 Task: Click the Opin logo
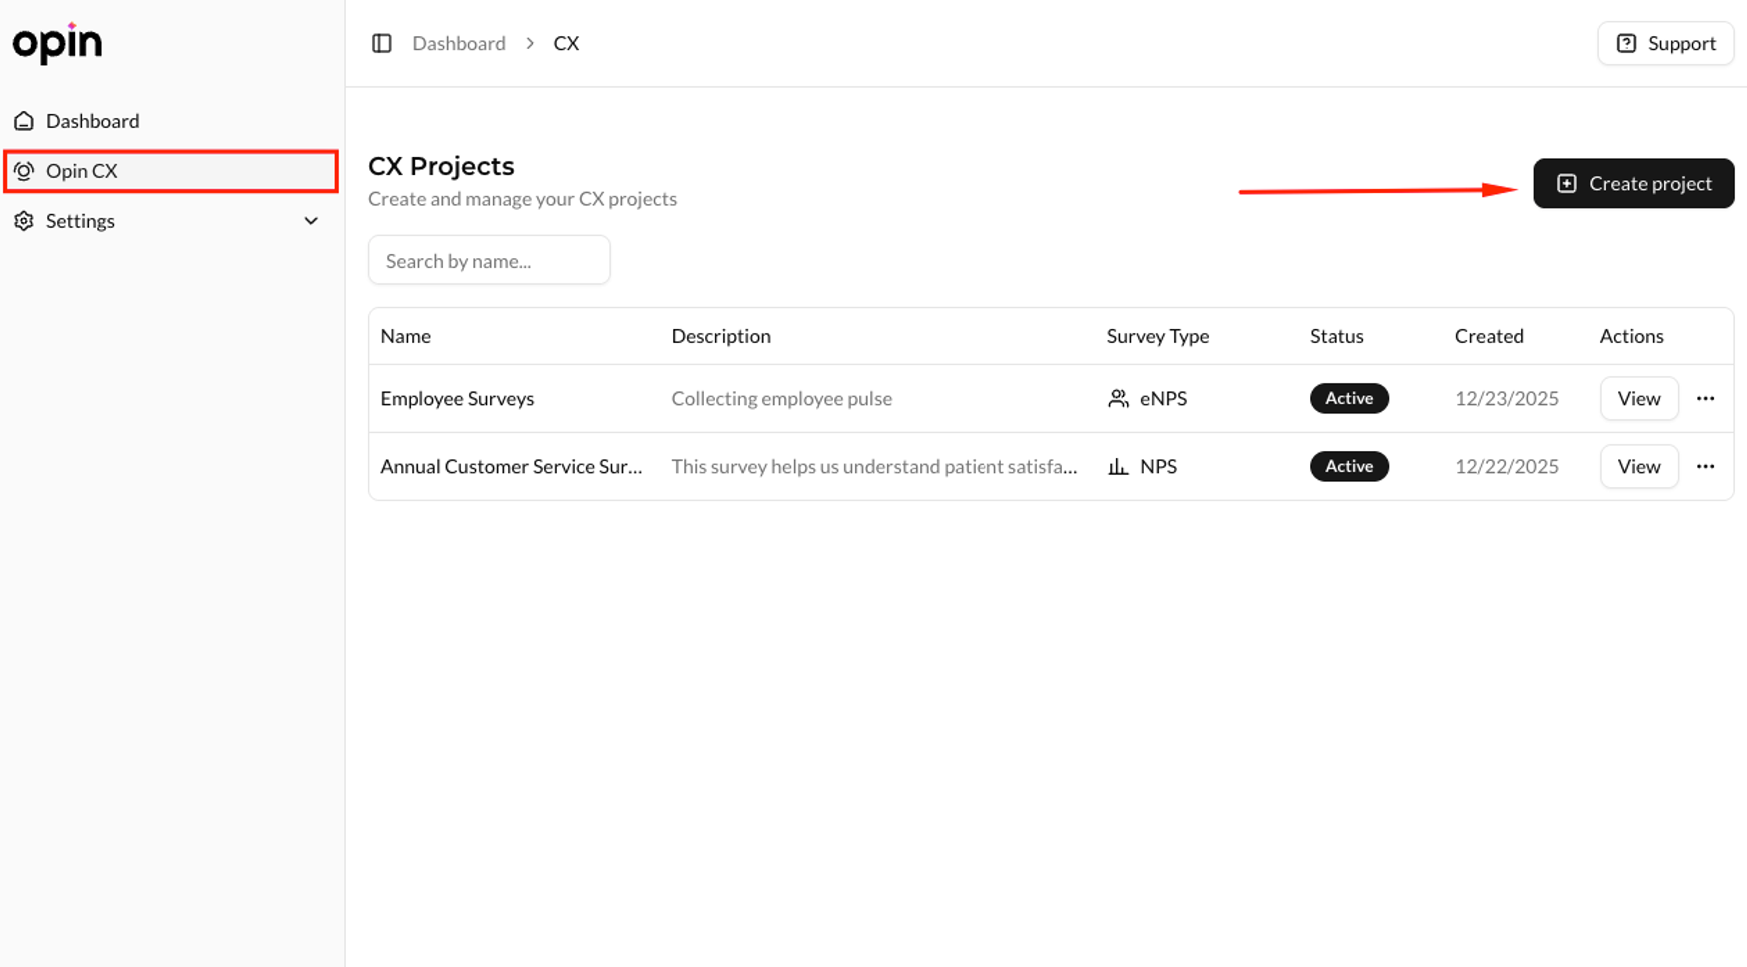57,43
